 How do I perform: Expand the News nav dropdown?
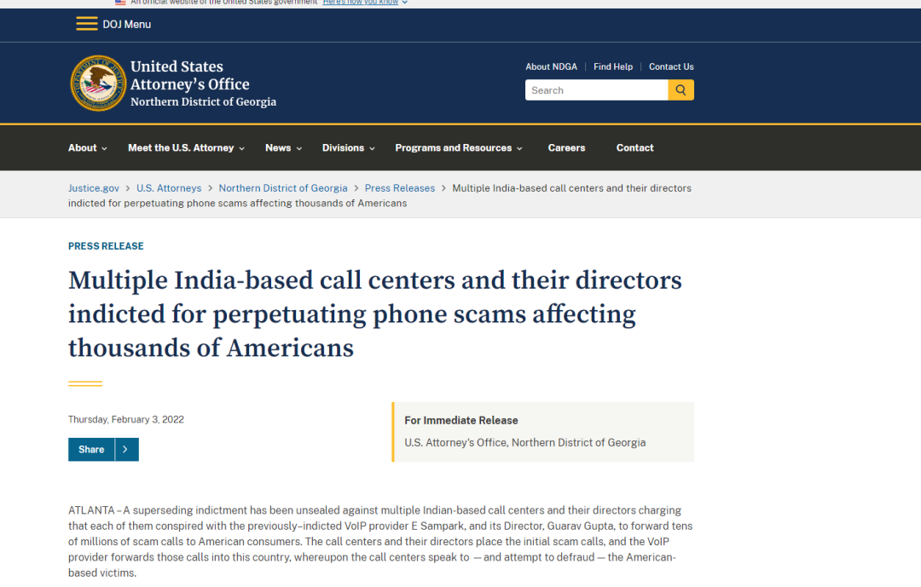click(x=283, y=148)
